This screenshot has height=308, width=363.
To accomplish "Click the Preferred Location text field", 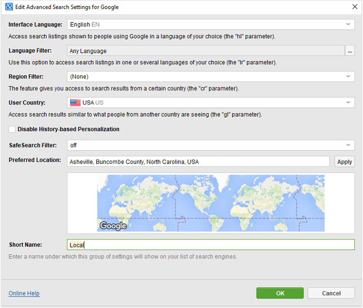I will click(x=198, y=162).
